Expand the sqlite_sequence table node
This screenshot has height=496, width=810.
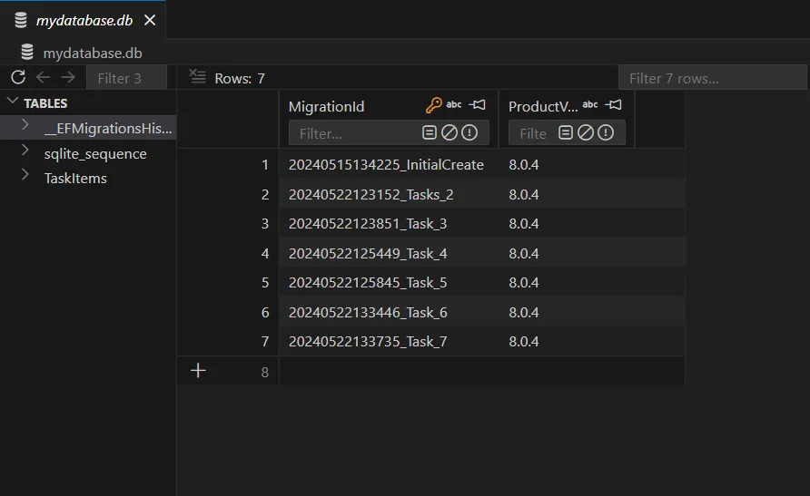(x=25, y=150)
